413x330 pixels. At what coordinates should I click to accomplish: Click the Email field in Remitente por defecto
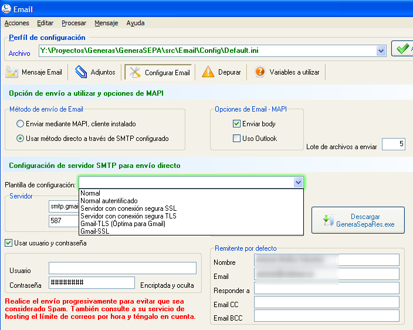pos(327,274)
